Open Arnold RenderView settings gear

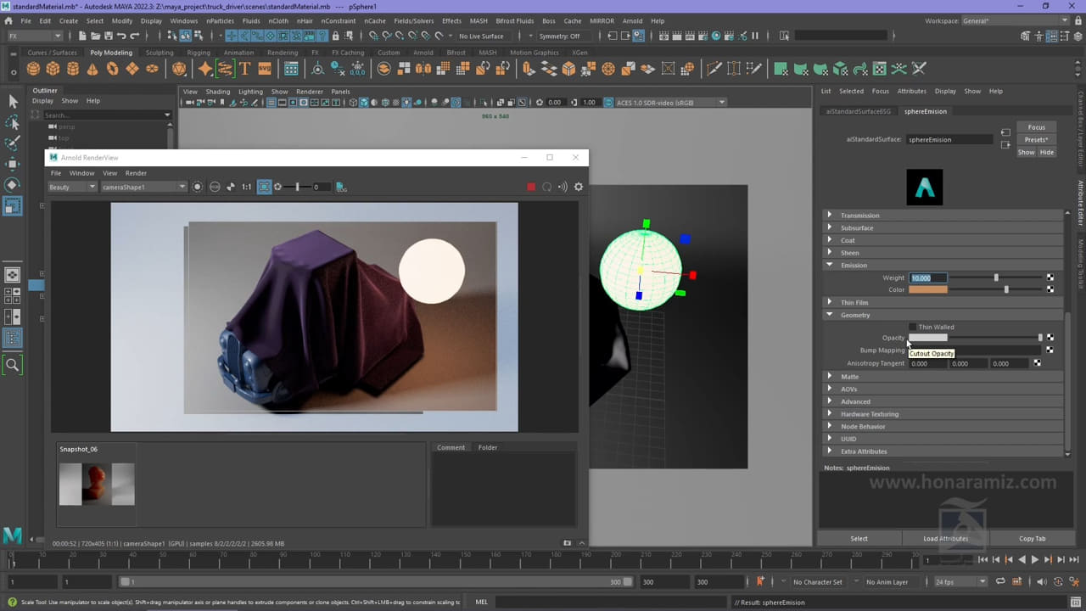tap(579, 187)
